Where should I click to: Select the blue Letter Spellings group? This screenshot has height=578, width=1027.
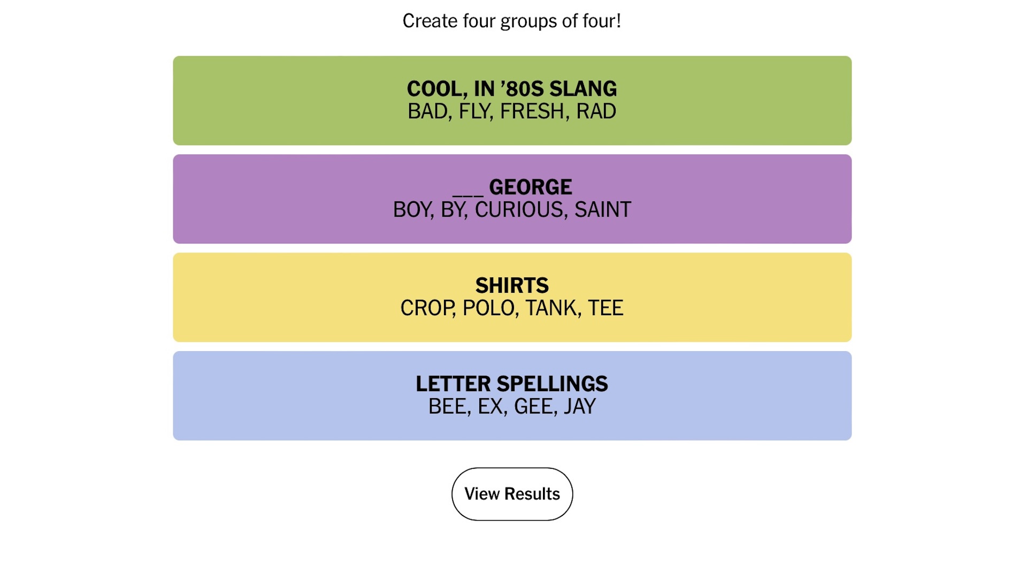(x=512, y=396)
